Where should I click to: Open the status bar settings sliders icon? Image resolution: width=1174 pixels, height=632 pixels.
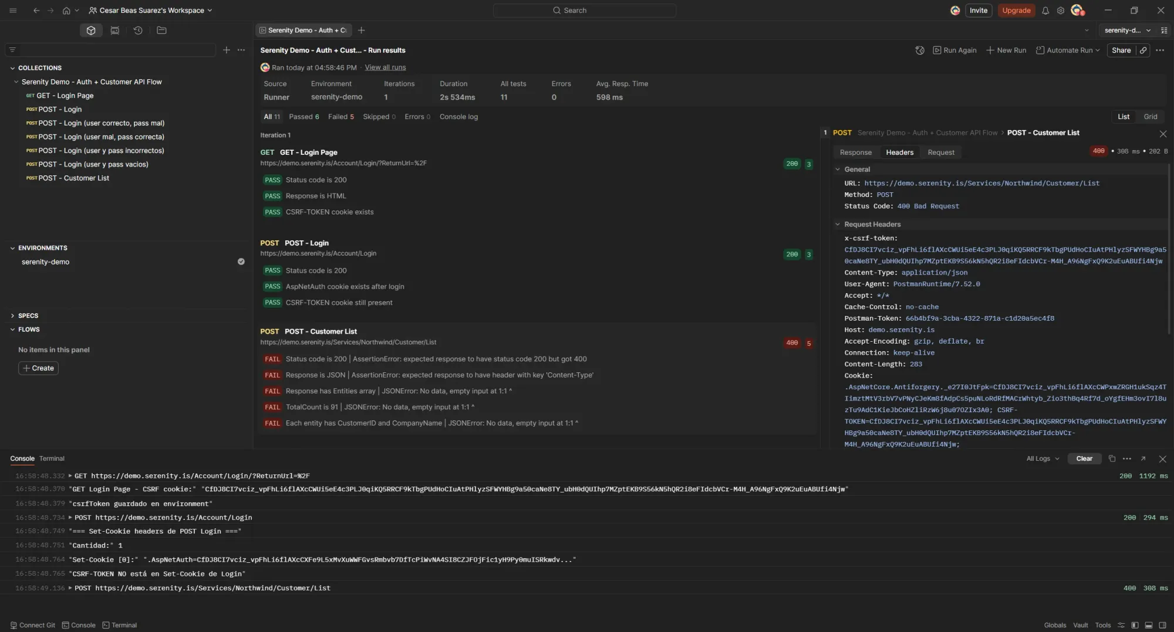pyautogui.click(x=1122, y=625)
